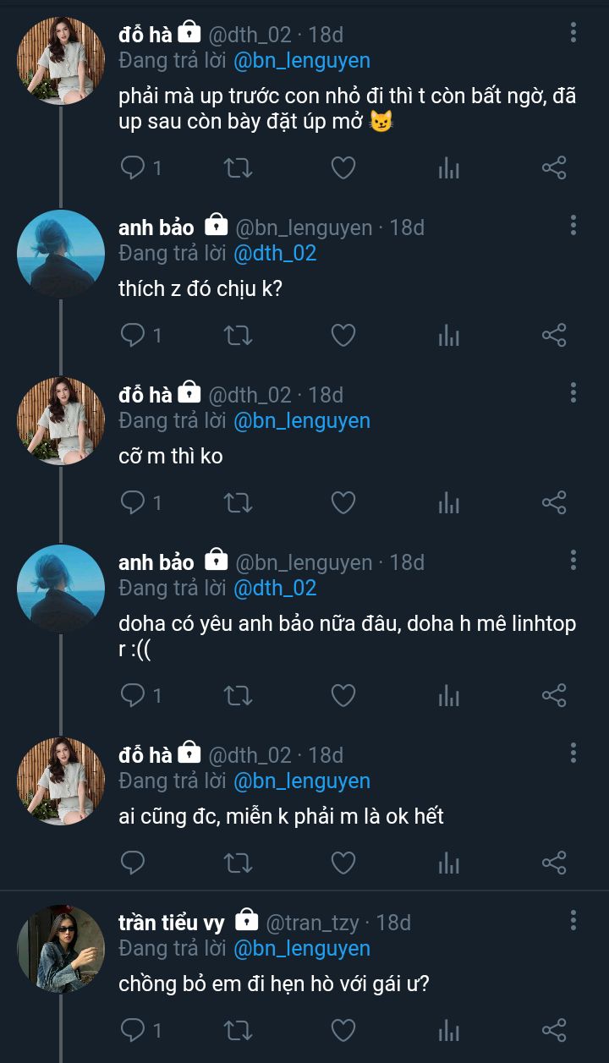The width and height of the screenshot is (609, 1063).
Task: Like trần tiểu vy's tweet about hẹn hò
Action: (343, 1030)
